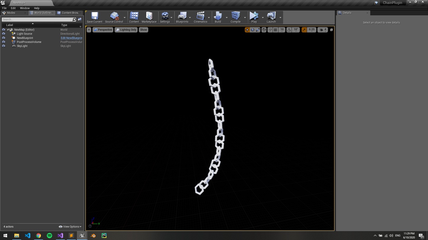Image resolution: width=428 pixels, height=240 pixels.
Task: Click the Edit NewBlueprint link
Action: (71, 38)
